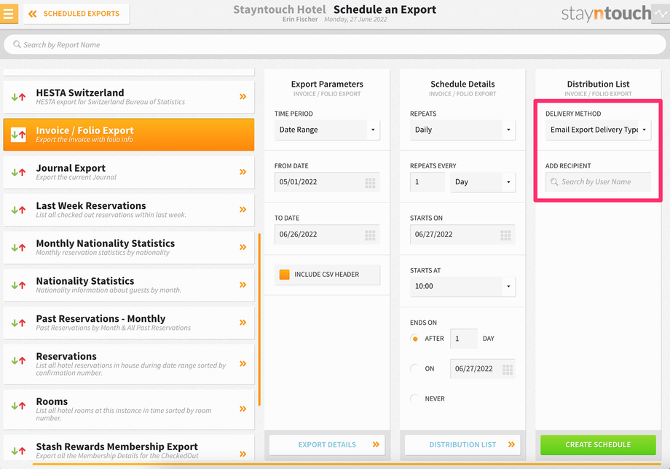670x469 pixels.
Task: Click Past Reservations - Monthly arrows icon
Action: point(18,323)
